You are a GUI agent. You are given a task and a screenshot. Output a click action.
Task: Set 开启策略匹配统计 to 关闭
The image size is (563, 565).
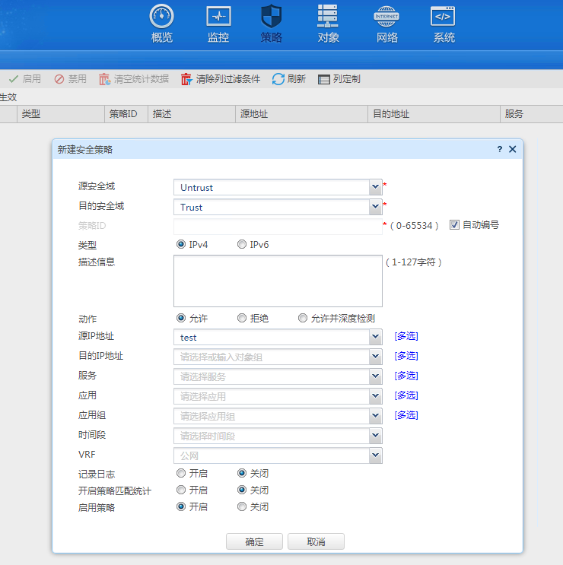click(242, 490)
